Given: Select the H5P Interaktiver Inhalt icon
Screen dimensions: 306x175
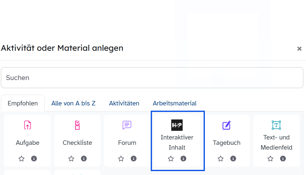Looking at the screenshot, I should (x=177, y=125).
